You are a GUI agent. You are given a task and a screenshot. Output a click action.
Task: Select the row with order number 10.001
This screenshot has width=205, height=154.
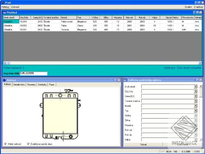pyautogui.click(x=102, y=30)
